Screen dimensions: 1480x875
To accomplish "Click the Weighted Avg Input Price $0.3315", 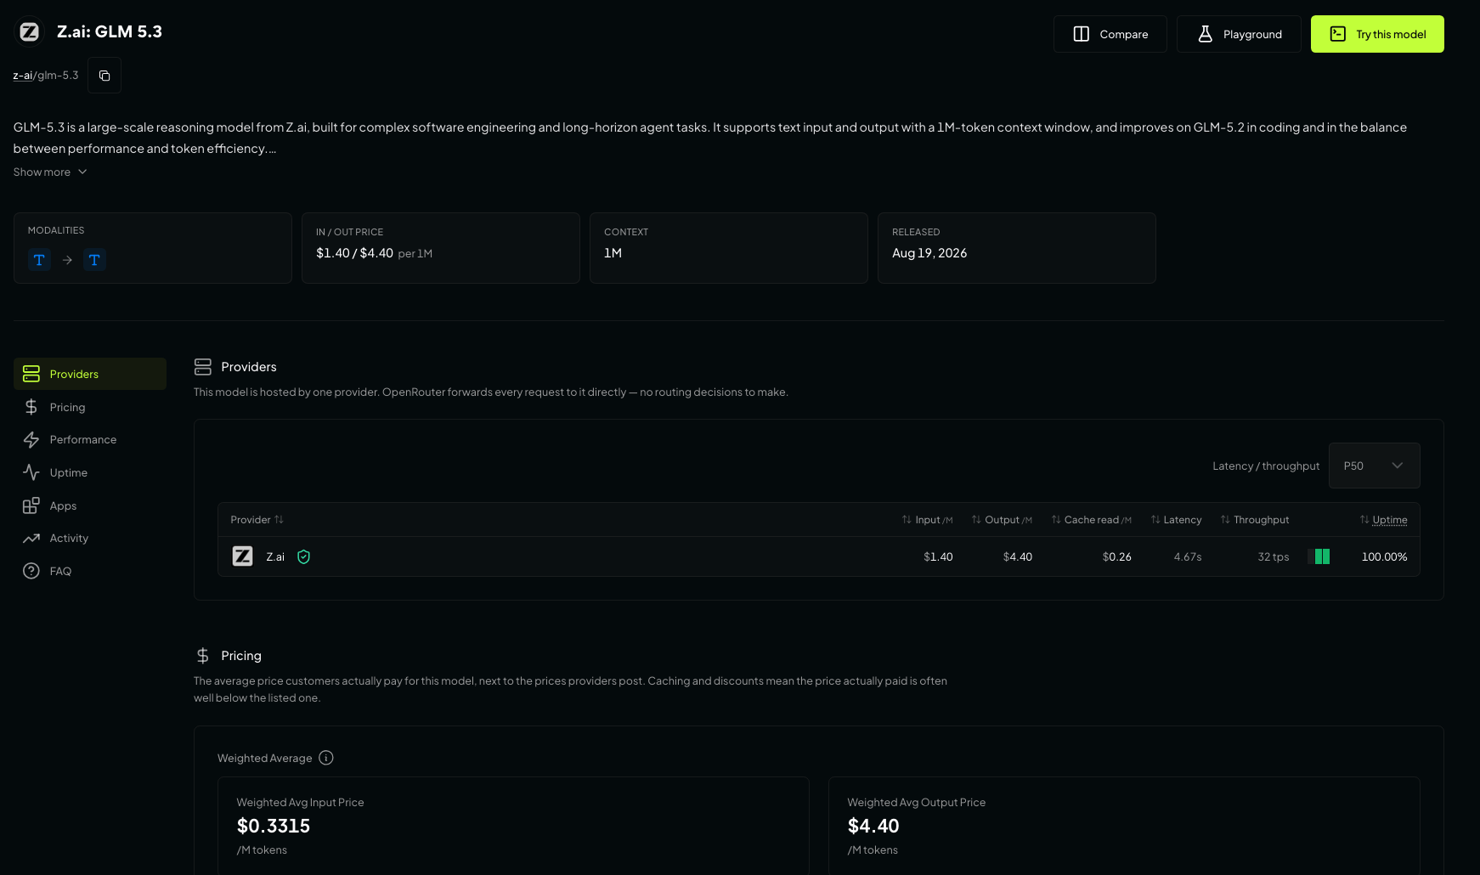I will (274, 826).
